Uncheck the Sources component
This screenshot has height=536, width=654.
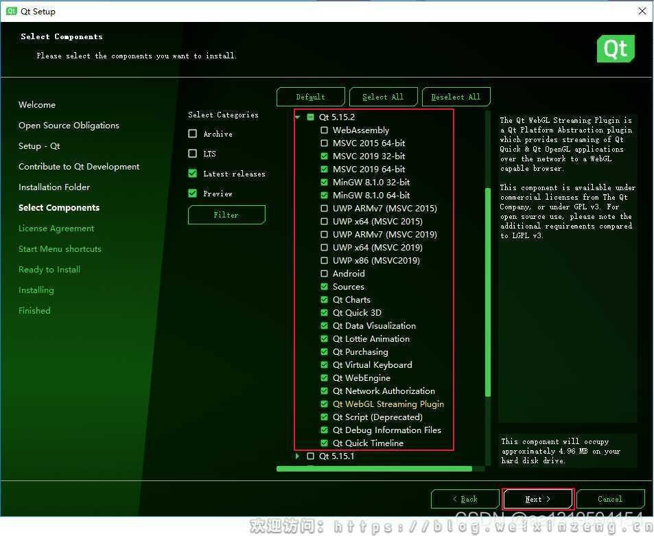click(x=324, y=287)
